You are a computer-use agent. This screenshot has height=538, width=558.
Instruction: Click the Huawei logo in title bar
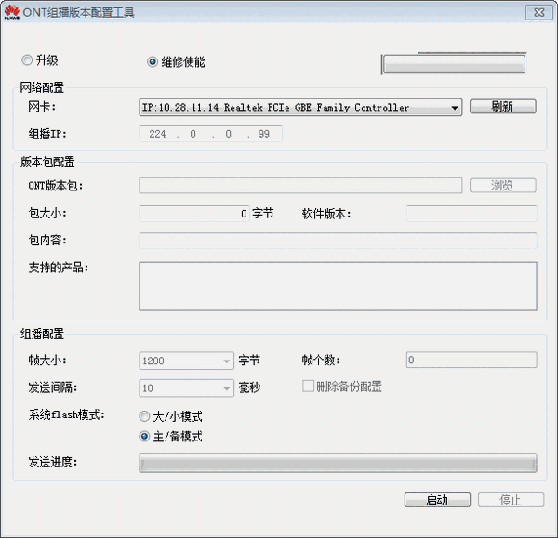coord(12,12)
